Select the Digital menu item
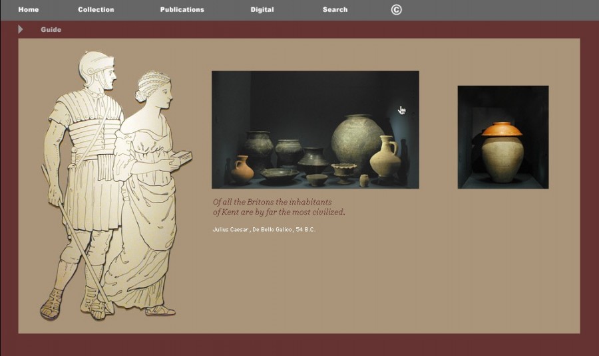599x356 pixels. click(262, 9)
